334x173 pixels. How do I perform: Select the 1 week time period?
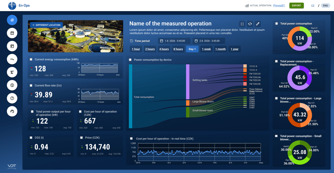click(x=206, y=49)
